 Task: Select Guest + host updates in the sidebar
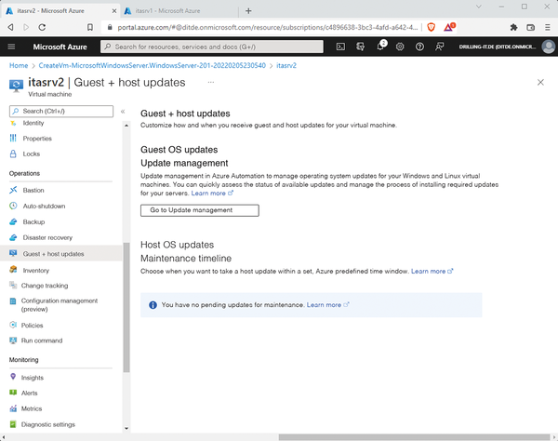[61, 253]
